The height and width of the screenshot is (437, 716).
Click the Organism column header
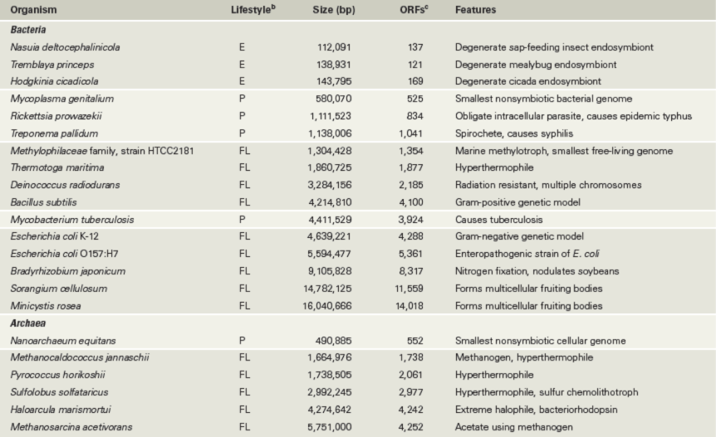coord(33,10)
